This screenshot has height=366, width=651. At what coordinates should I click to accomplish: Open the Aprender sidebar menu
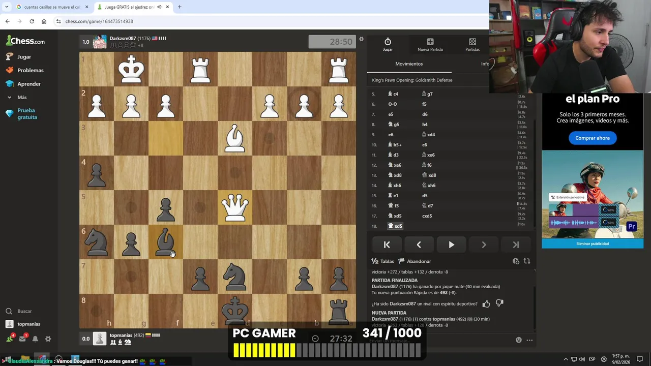pos(23,84)
